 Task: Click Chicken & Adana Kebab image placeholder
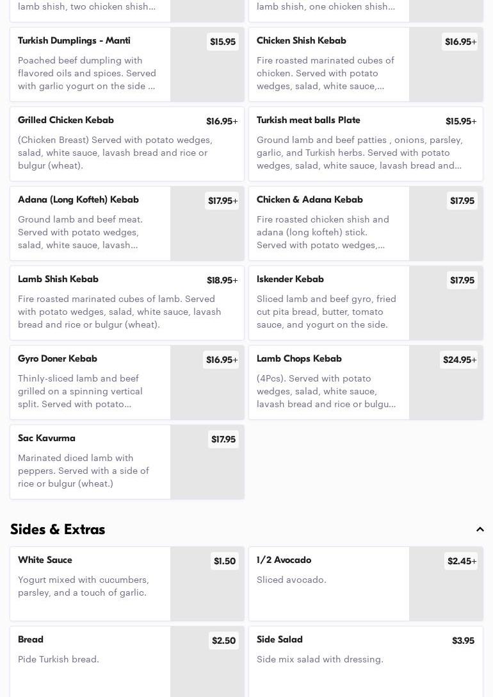coord(446,231)
